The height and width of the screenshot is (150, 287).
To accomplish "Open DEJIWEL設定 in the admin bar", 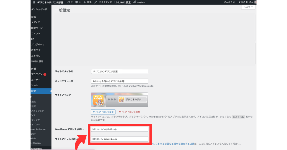I will pos(123,2).
